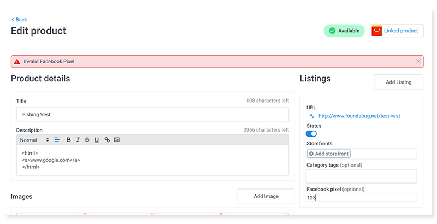Go back using the Back link
The height and width of the screenshot is (224, 437).
19,20
